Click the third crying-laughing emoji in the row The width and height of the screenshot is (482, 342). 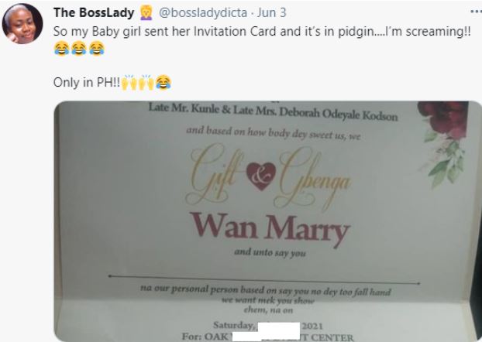97,49
